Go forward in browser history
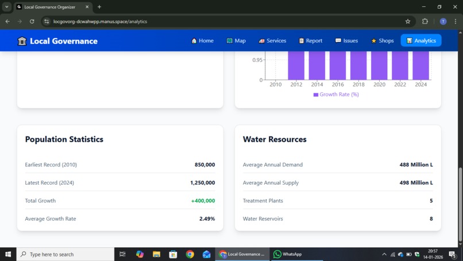Screen dimensions: 463x261 20,21
